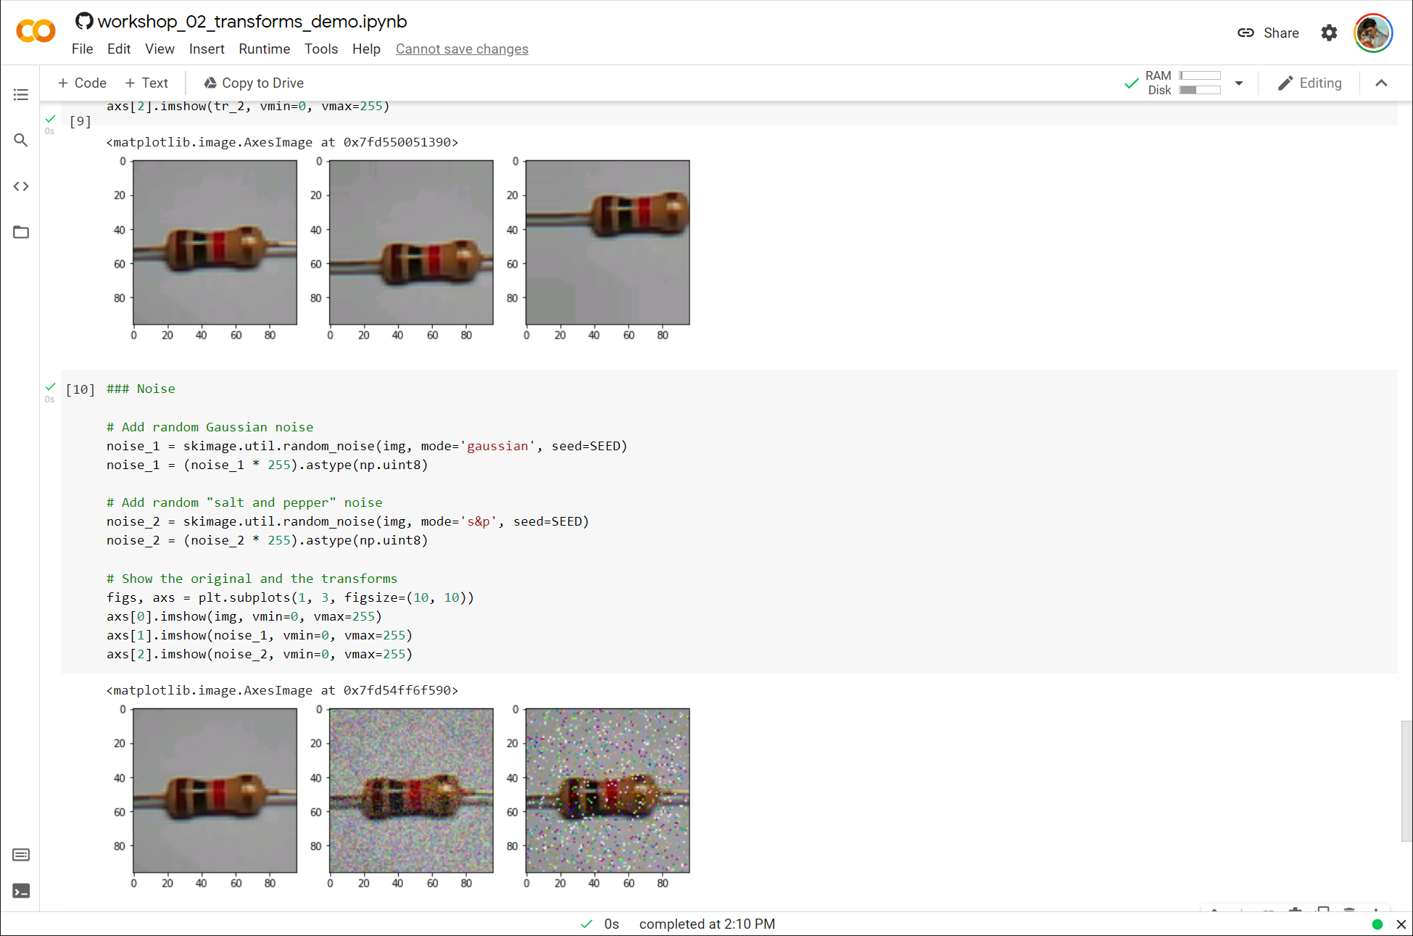Collapse the header with the chevron up
This screenshot has width=1413, height=936.
pos(1381,83)
